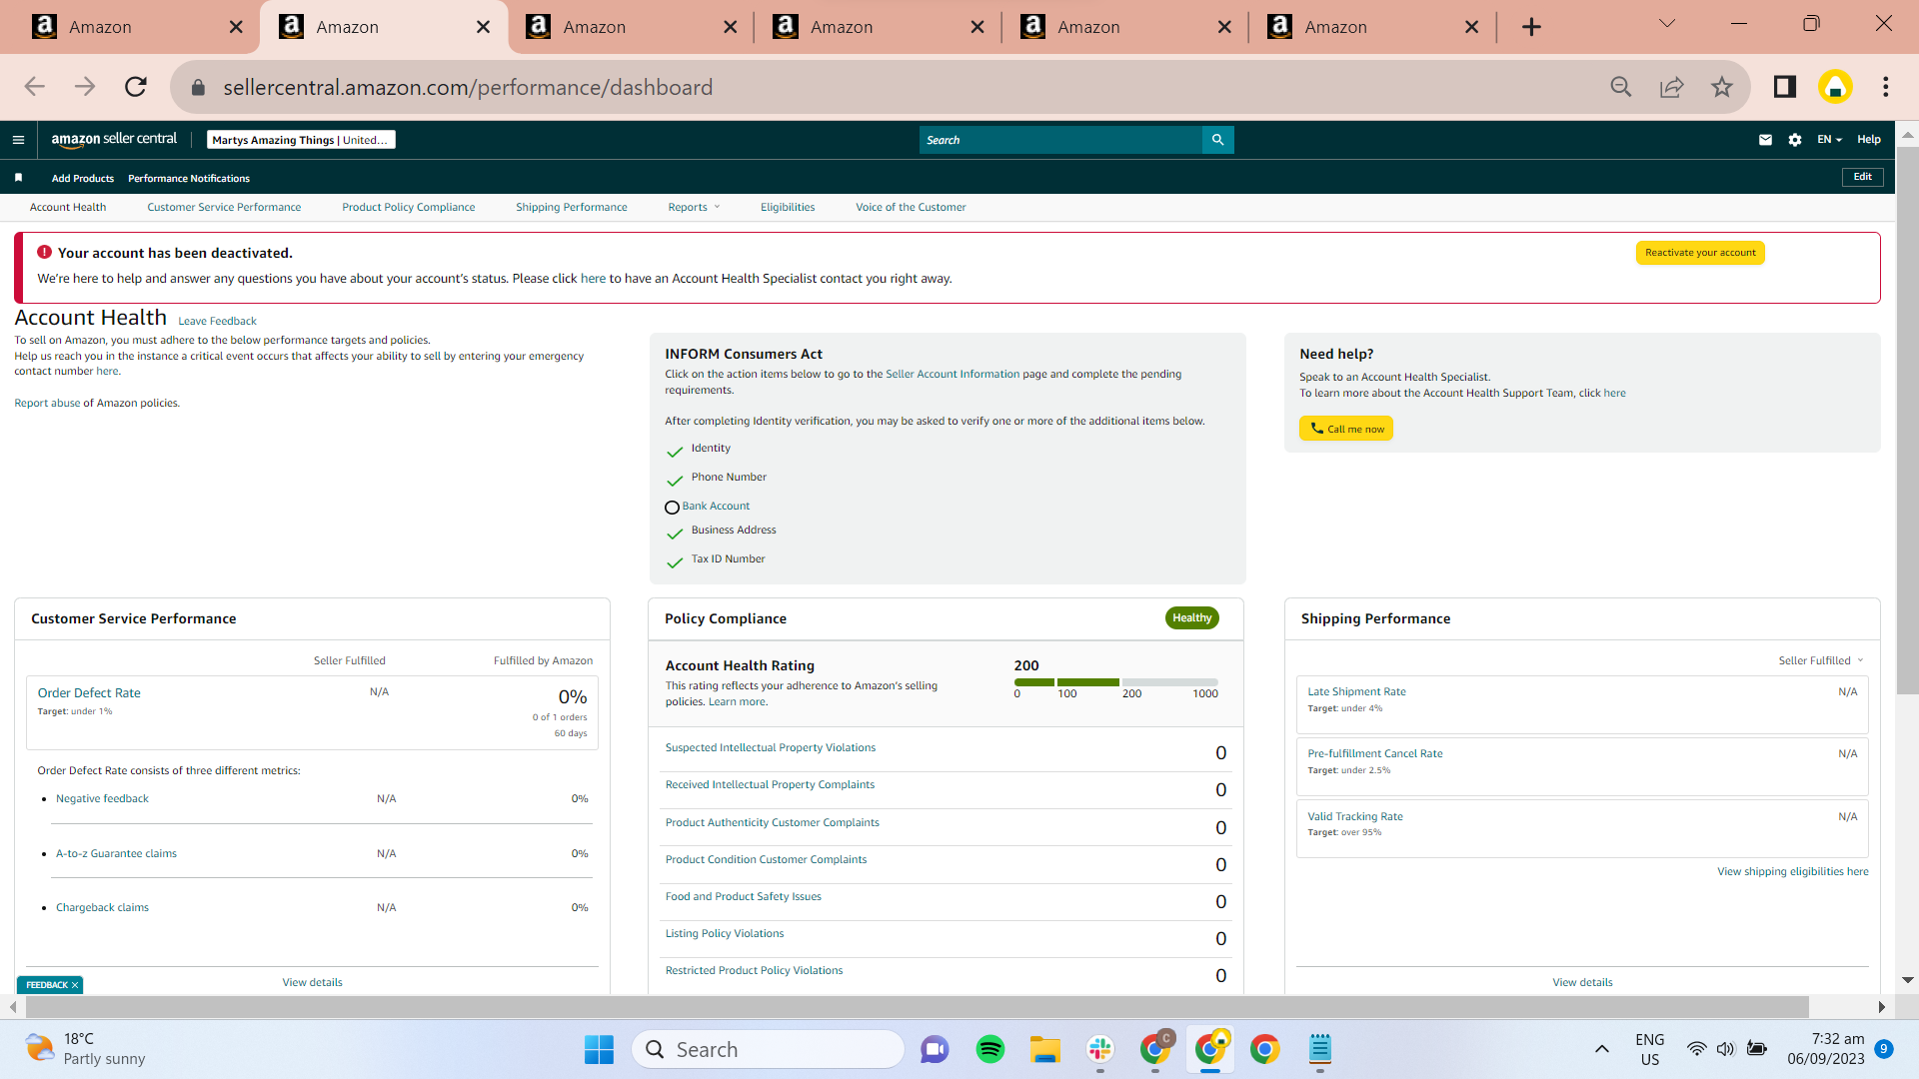This screenshot has height=1079, width=1919.
Task: Click the Call me now button
Action: tap(1346, 429)
